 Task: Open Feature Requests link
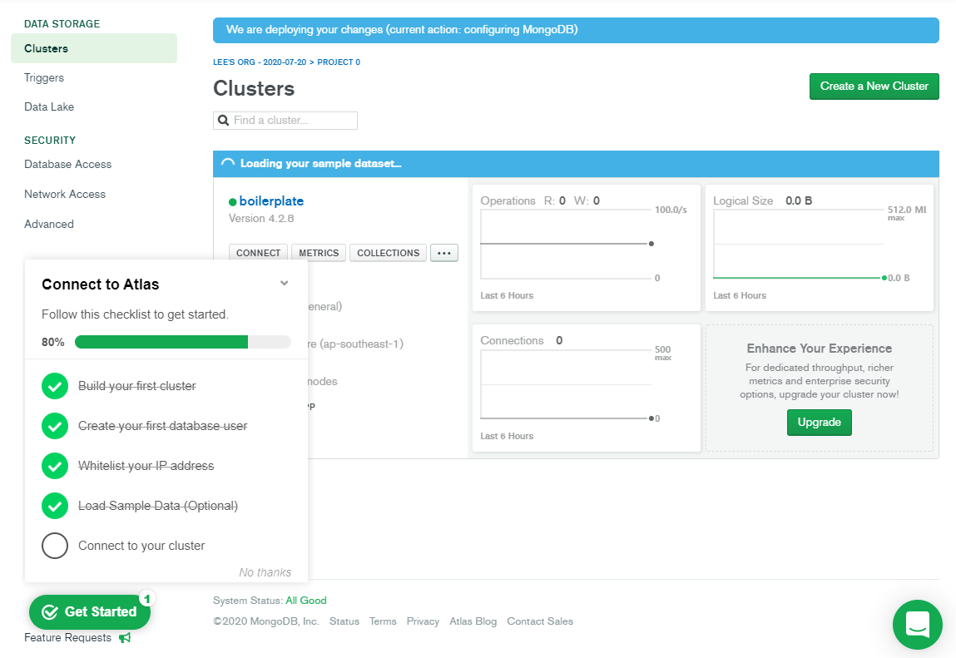click(x=67, y=638)
